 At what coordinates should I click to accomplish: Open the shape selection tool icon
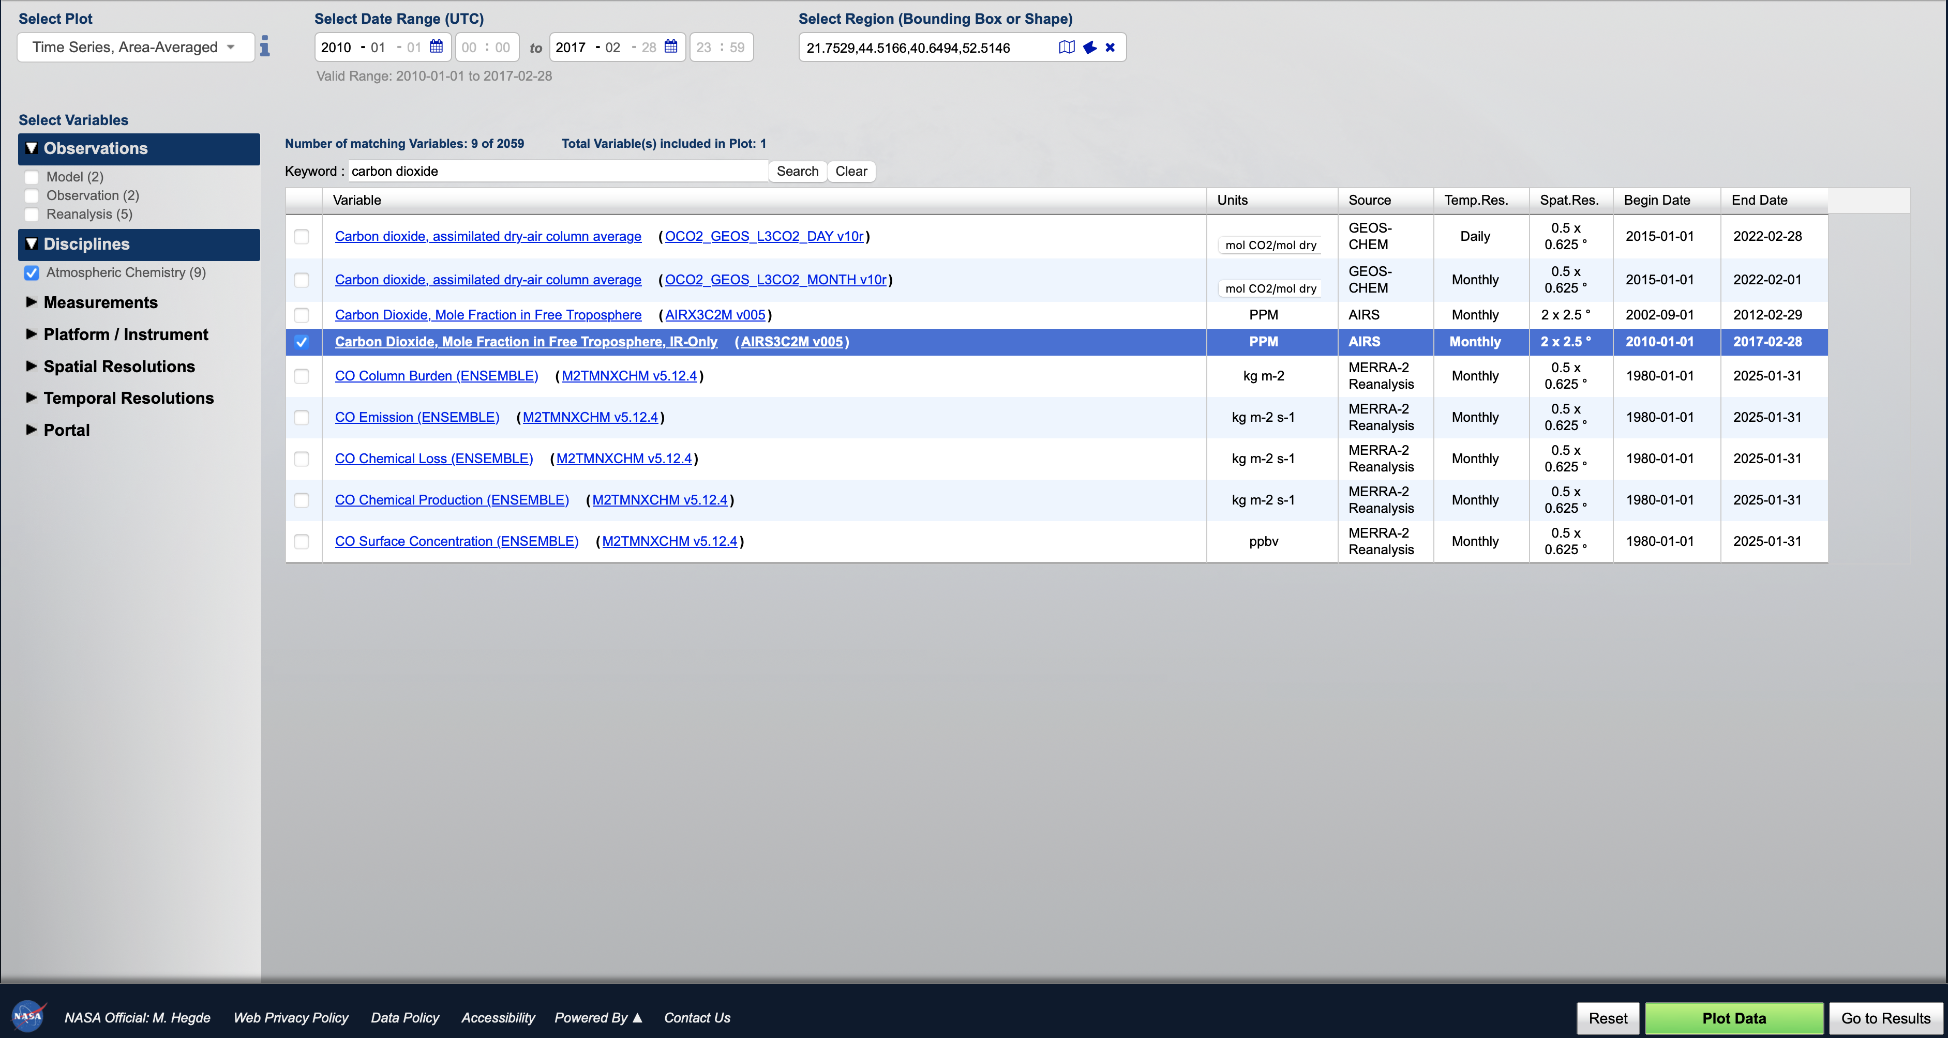click(1090, 47)
